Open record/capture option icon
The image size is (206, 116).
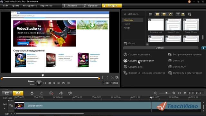pos(51,93)
